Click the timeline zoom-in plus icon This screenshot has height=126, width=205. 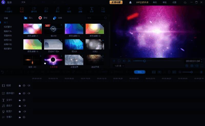(202, 72)
